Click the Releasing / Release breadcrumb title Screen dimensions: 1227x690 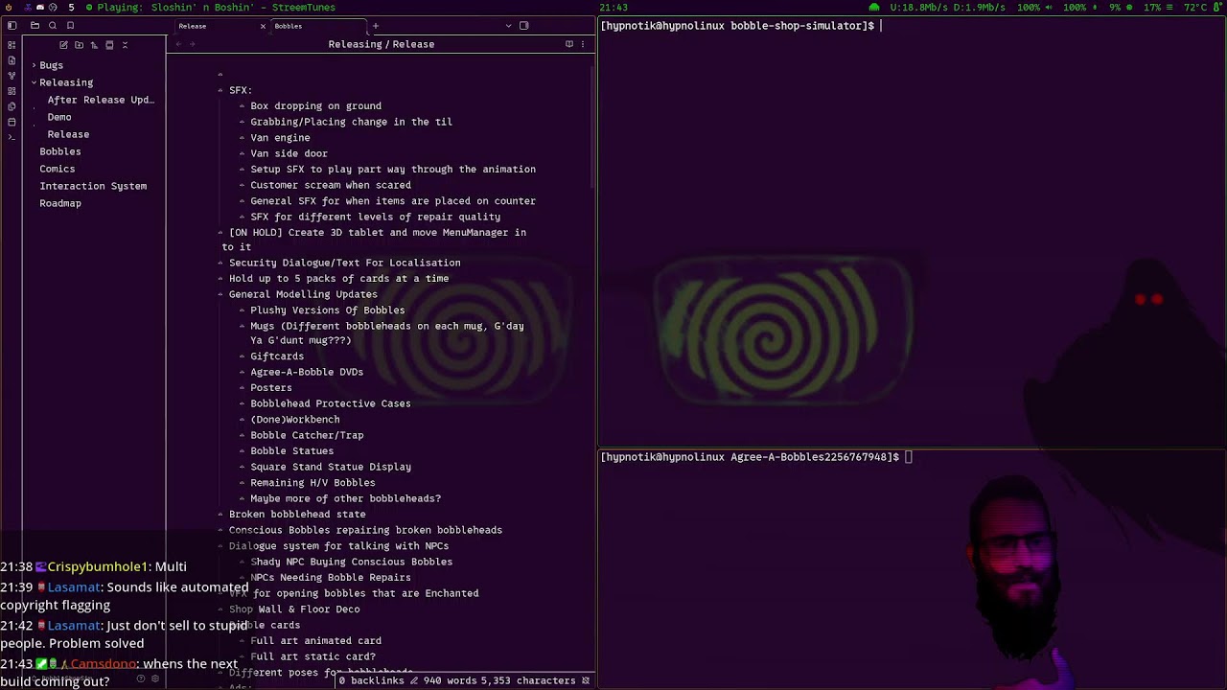(382, 44)
